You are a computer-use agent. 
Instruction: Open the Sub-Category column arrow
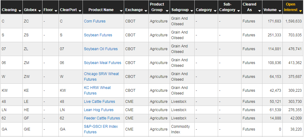(x=238, y=10)
